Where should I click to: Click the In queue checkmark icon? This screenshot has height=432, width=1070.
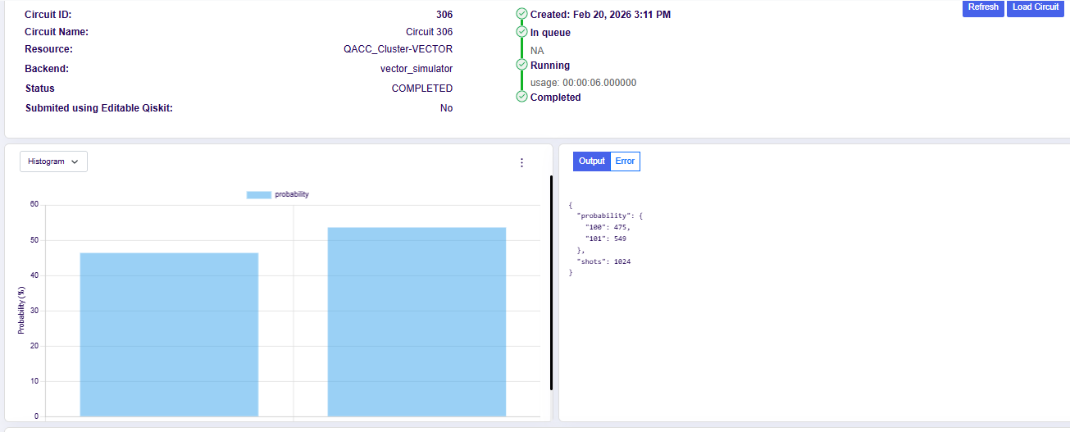521,32
